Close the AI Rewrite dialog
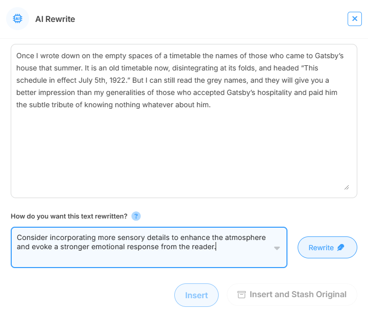 (x=354, y=19)
